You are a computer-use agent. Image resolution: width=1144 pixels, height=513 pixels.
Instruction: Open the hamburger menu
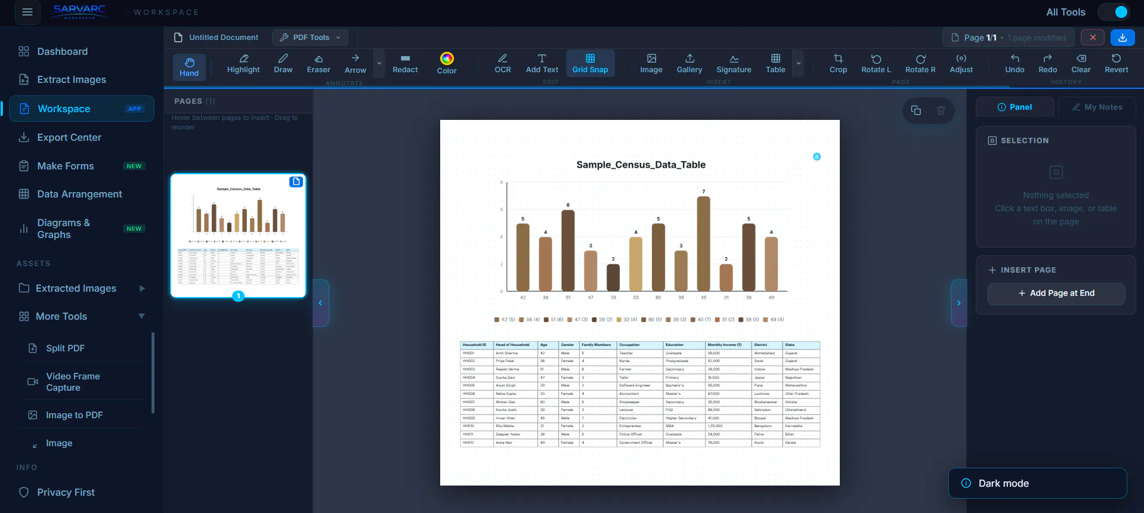pos(27,12)
